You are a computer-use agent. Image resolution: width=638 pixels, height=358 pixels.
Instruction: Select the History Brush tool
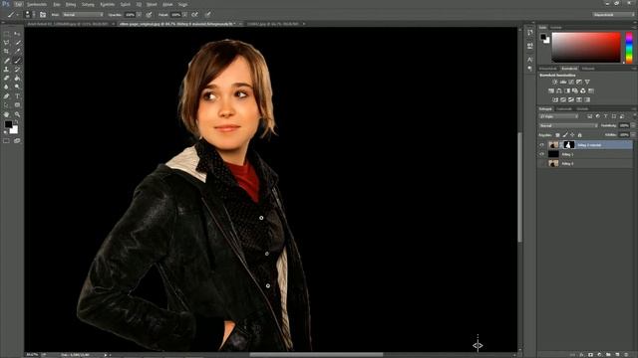(x=17, y=70)
